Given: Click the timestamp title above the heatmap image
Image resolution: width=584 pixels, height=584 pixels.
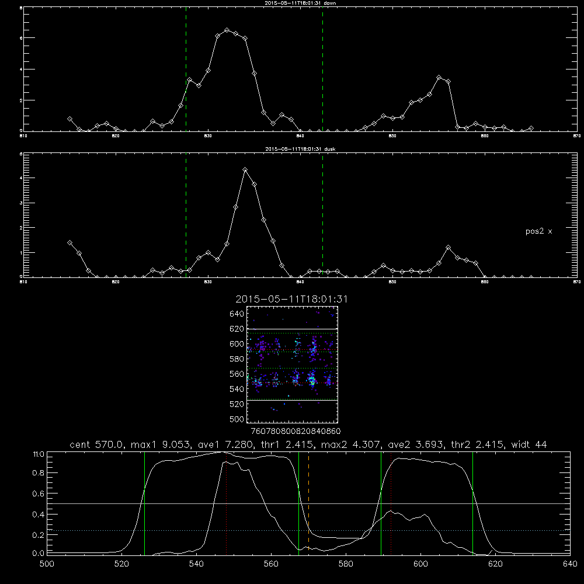Looking at the screenshot, I should pyautogui.click(x=291, y=299).
